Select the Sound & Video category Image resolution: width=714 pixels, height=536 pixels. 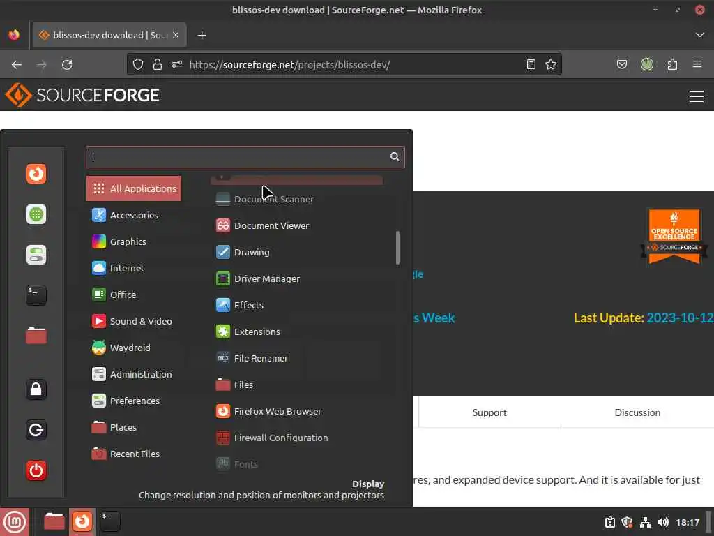pos(134,321)
